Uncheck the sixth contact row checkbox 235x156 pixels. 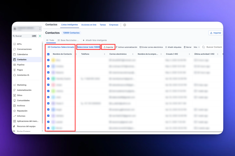[48, 91]
